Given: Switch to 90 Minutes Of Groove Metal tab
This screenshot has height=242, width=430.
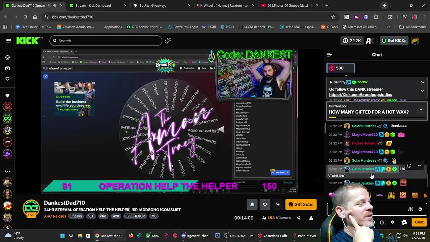Looking at the screenshot, I should click(290, 5).
